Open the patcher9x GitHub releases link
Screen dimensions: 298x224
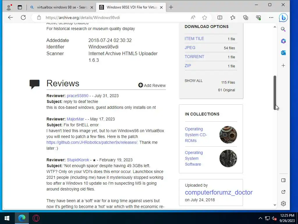pyautogui.click(x=92, y=142)
